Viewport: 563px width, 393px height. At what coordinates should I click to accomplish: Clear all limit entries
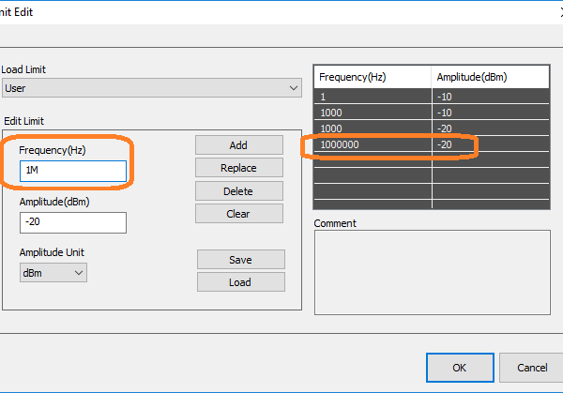(238, 213)
